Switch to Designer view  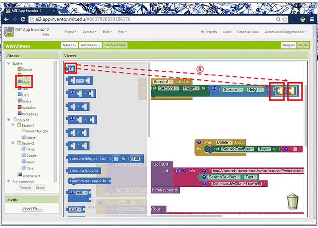(289, 45)
